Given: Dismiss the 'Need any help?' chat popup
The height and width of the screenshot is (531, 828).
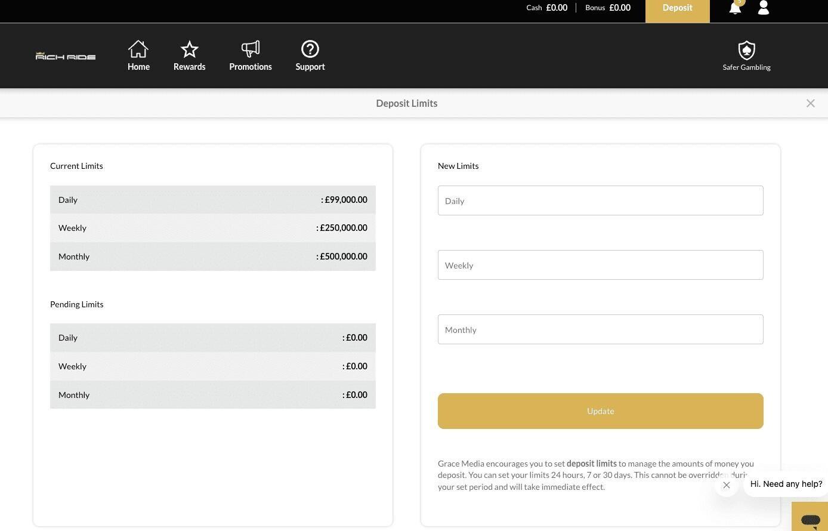Looking at the screenshot, I should click(x=727, y=485).
